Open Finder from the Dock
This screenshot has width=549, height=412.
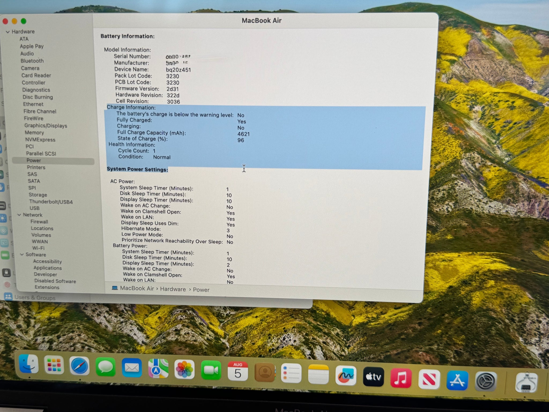pyautogui.click(x=29, y=364)
